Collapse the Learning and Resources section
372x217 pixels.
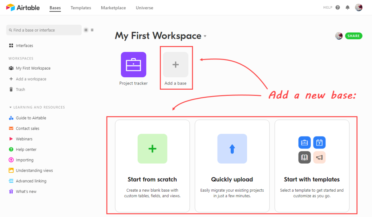pos(11,107)
